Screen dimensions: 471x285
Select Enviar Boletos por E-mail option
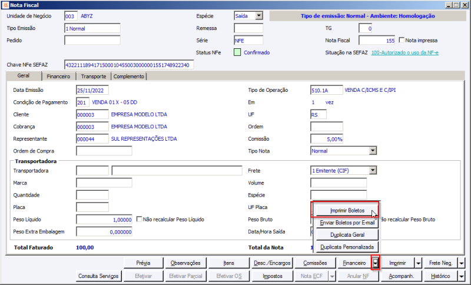click(347, 223)
